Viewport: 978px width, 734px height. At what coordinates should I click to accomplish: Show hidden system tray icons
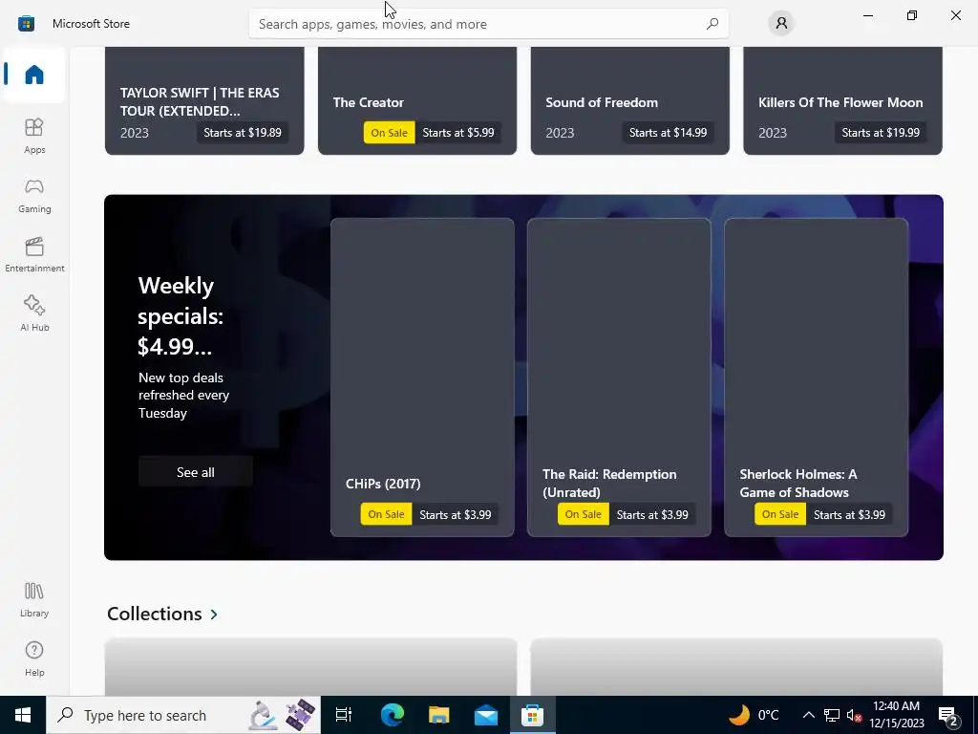point(808,715)
